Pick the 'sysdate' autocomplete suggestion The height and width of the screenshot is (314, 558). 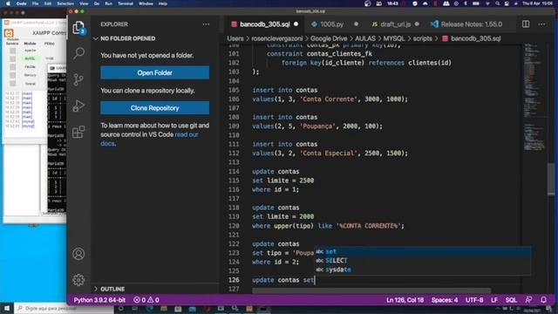423,270
